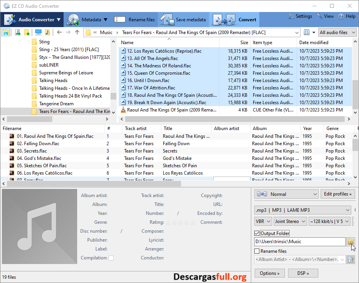Image resolution: width=359 pixels, height=283 pixels.
Task: Click the Metadata editor icon
Action: click(74, 19)
